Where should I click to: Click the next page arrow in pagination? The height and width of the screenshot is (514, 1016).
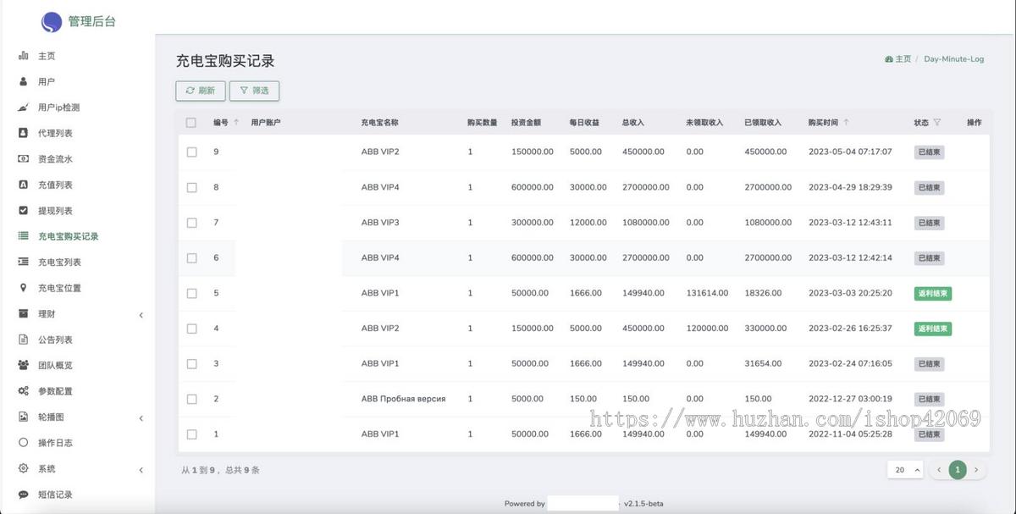click(976, 470)
